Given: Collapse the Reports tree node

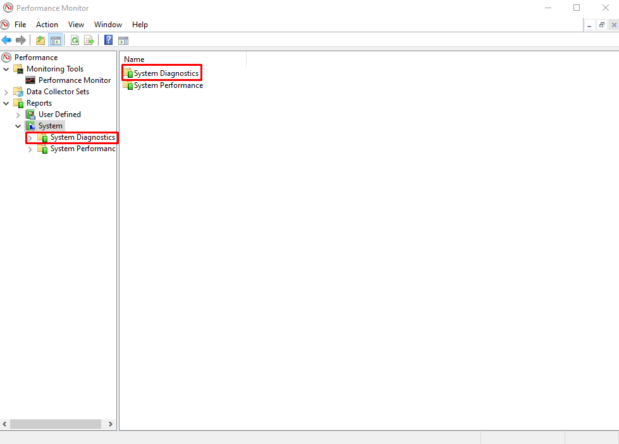Looking at the screenshot, I should tap(6, 102).
